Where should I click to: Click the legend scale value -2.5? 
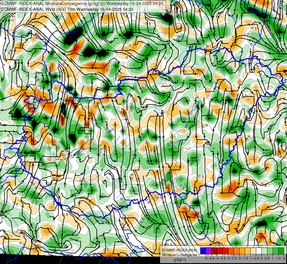point(234,258)
